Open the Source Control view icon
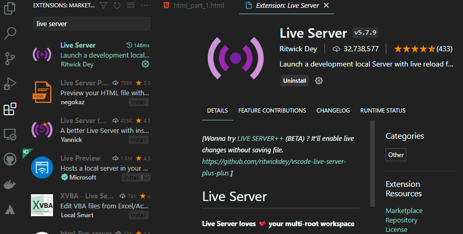 10,59
